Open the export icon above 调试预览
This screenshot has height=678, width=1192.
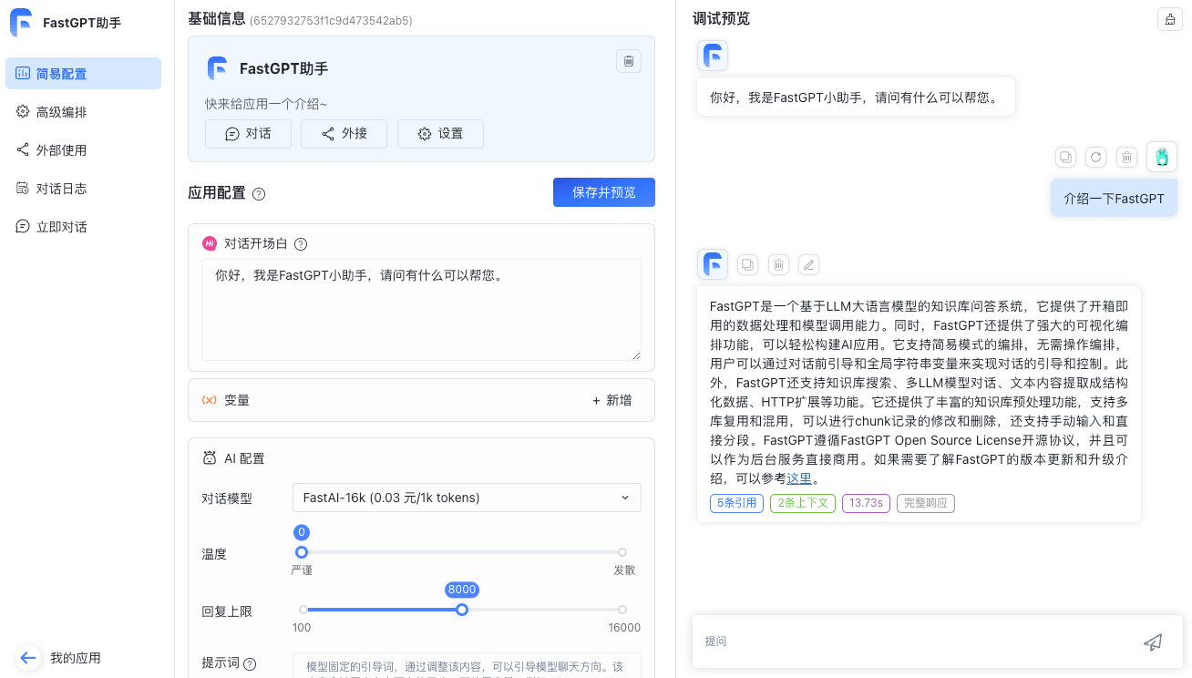(1169, 18)
